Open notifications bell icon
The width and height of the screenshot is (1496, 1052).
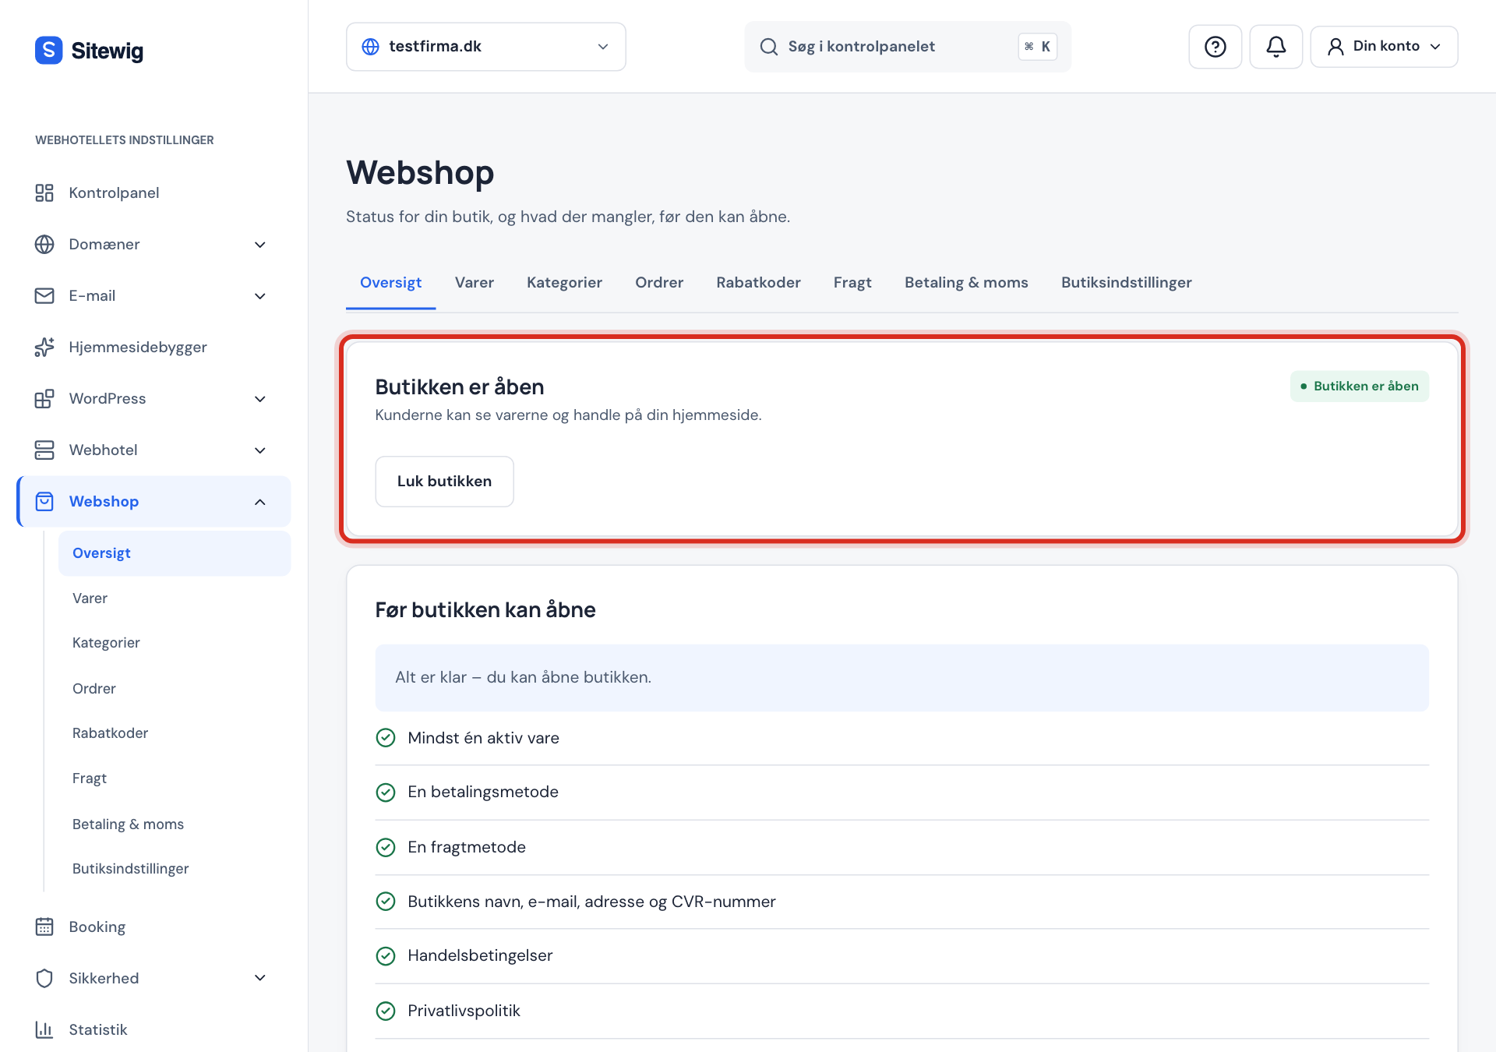point(1275,47)
